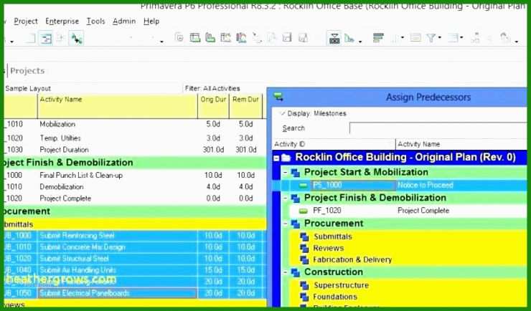Viewport: 531px width, 311px height.
Task: Select the Temp. Utilities activity row
Action: pyautogui.click(x=135, y=138)
